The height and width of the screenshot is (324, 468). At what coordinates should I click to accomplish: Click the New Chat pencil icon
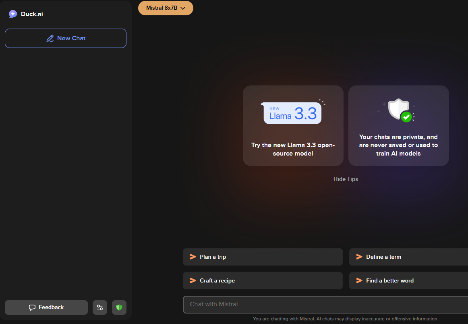(50, 38)
